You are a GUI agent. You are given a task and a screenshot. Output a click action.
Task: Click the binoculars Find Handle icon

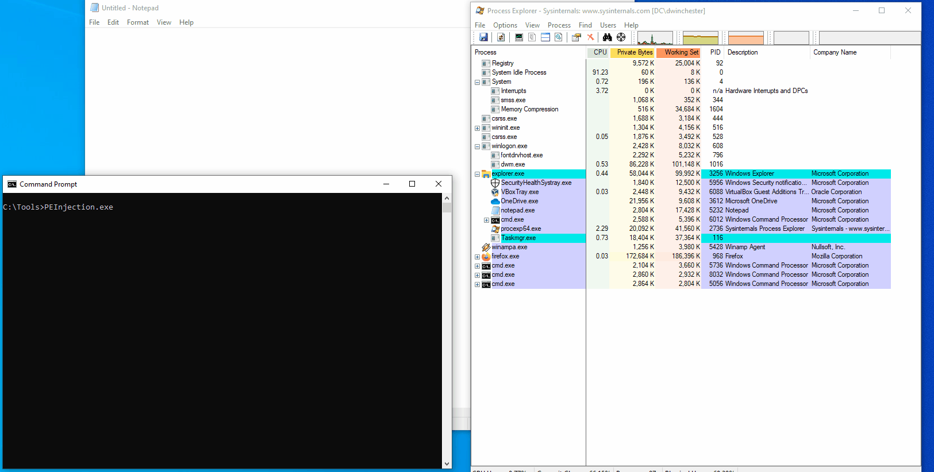click(608, 37)
